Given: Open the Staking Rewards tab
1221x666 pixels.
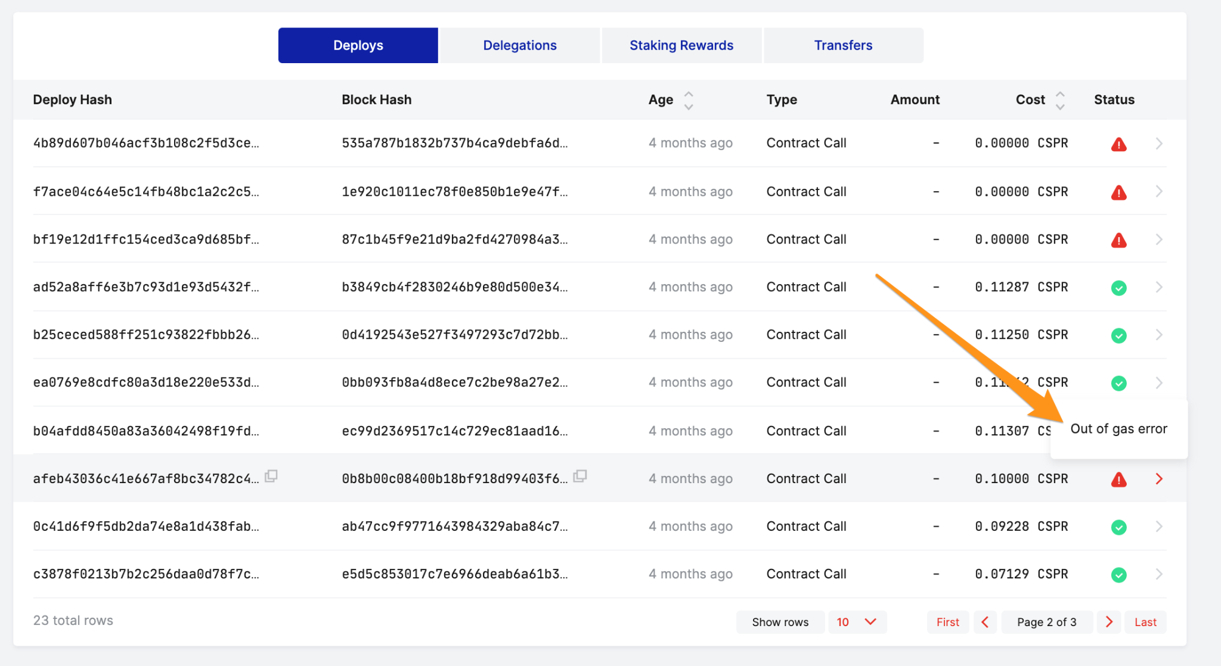Looking at the screenshot, I should [681, 45].
